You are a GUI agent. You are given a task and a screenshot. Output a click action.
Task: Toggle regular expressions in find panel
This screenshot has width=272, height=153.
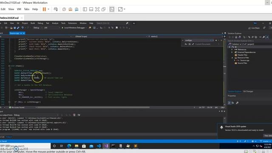tap(193, 44)
